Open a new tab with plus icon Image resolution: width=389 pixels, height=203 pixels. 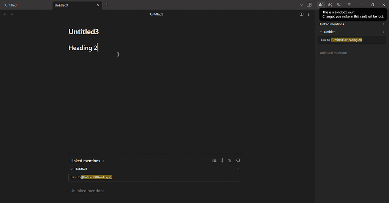[107, 5]
